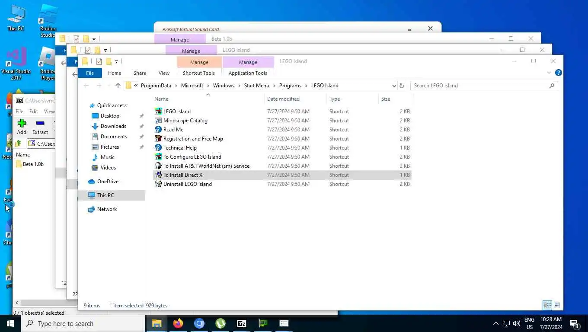
Task: Select the Read Me help icon
Action: [158, 130]
